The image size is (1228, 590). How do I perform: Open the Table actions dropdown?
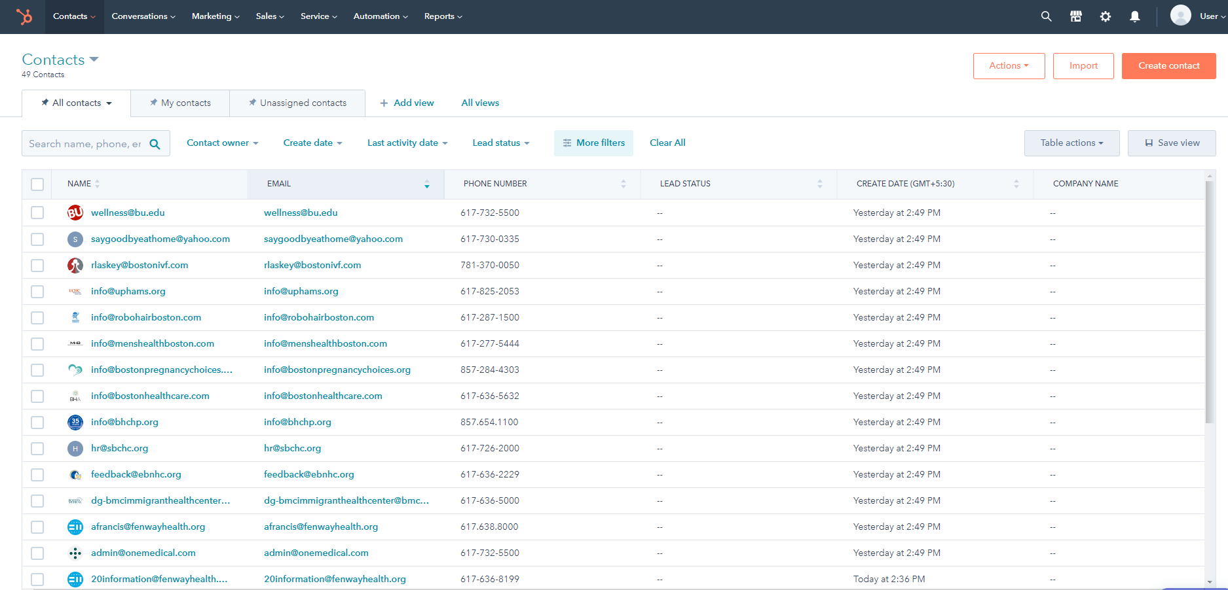[x=1071, y=143]
